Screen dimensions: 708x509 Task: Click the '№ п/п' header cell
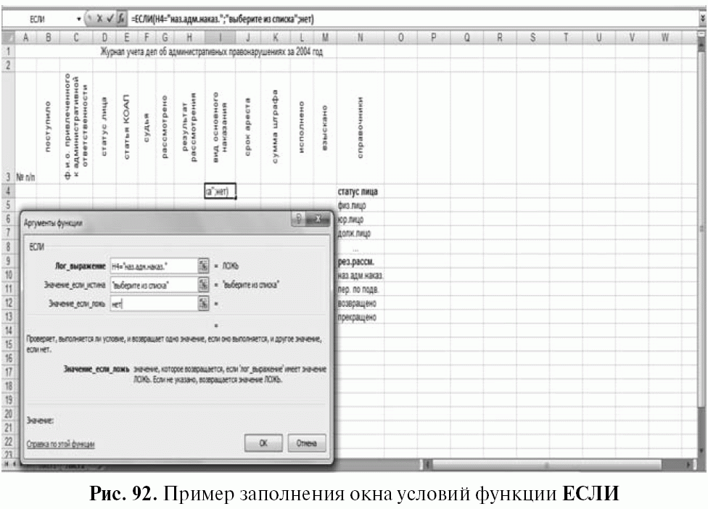click(25, 128)
